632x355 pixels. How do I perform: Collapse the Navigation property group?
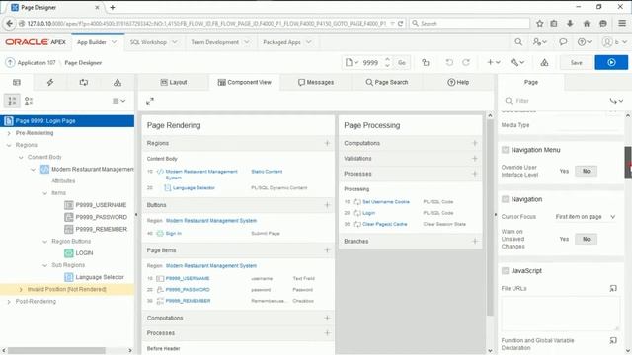(505, 199)
